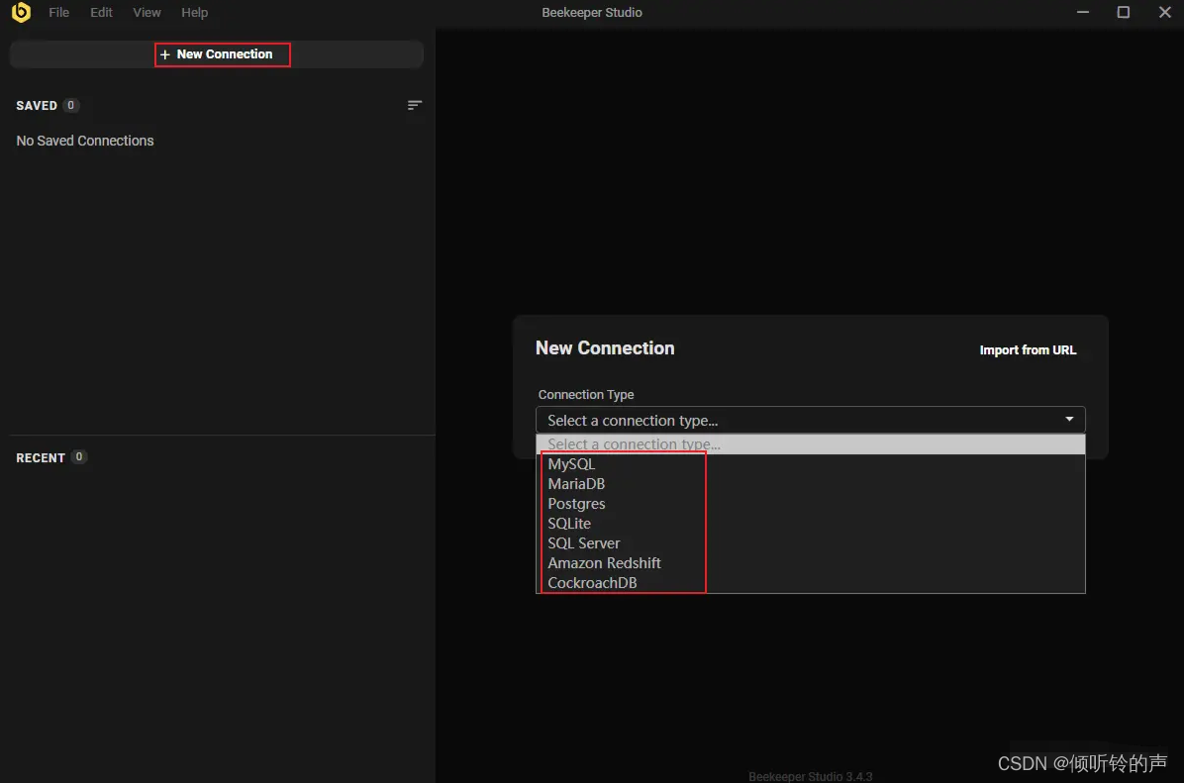Click Import from URL link

(x=1028, y=349)
